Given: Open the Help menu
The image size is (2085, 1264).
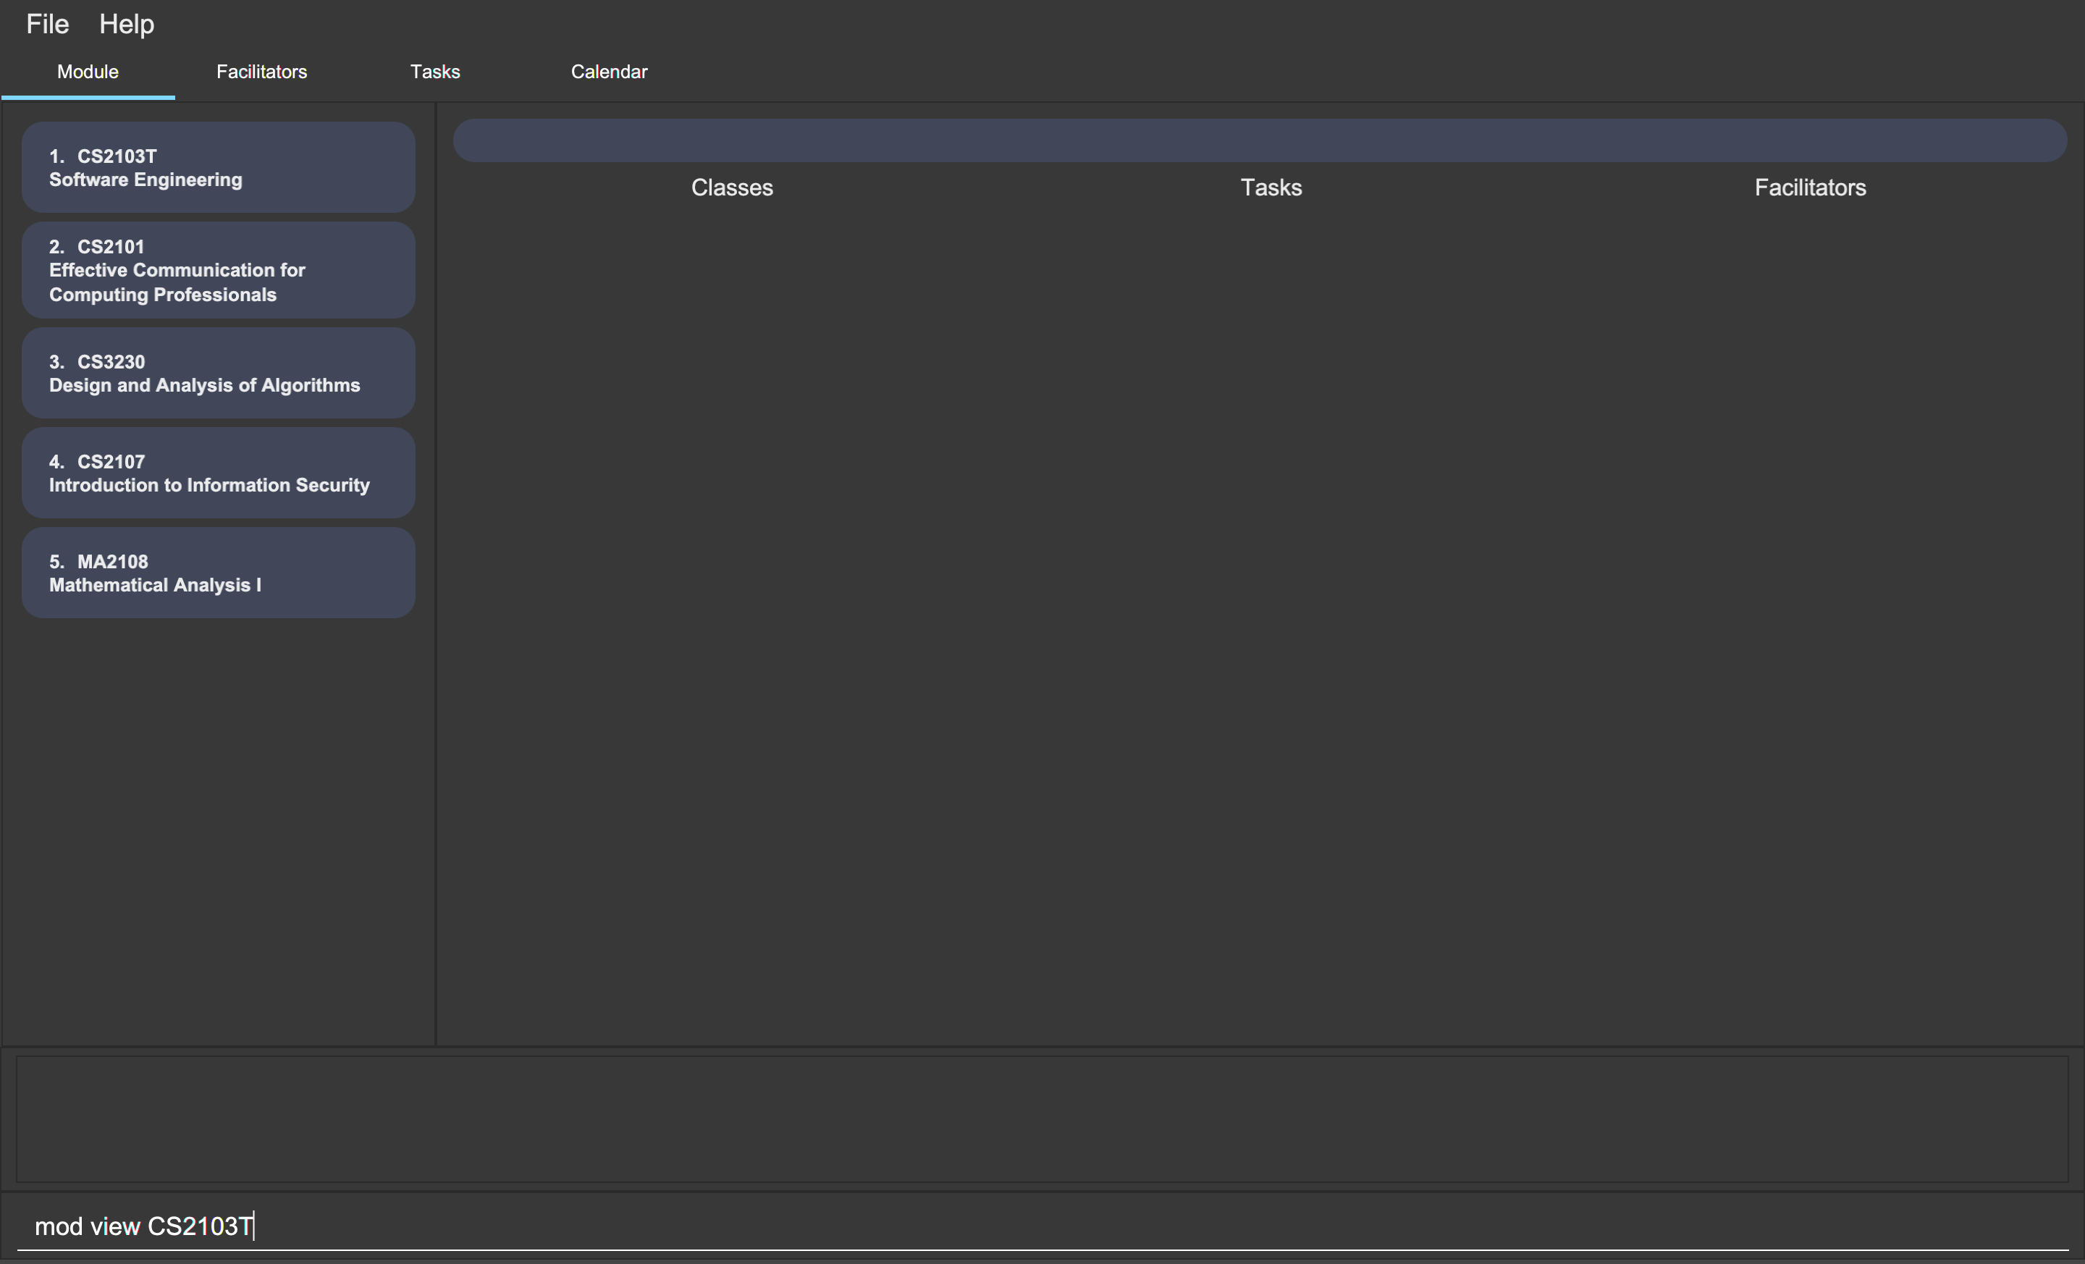Looking at the screenshot, I should pos(126,24).
